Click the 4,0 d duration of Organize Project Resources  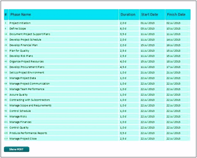click(123, 62)
